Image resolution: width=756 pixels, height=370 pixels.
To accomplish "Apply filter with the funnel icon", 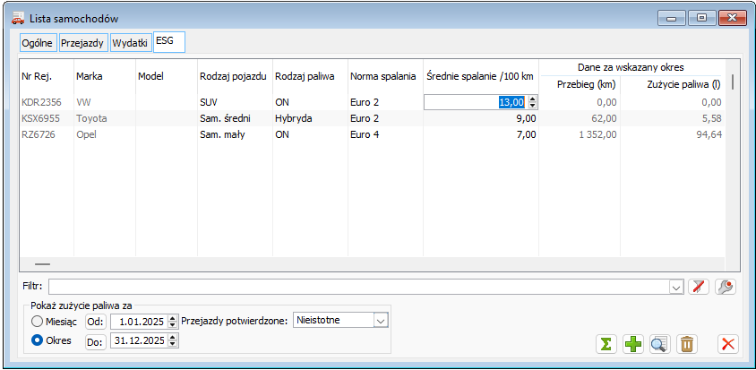I will 699,287.
